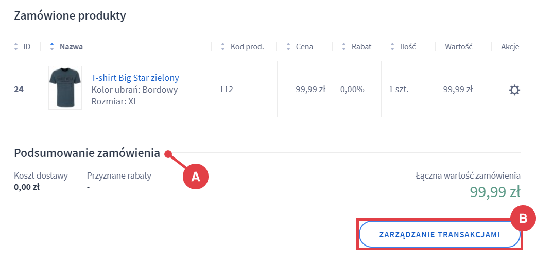536x263 pixels.
Task: Click the red annotation marker A
Action: 196,176
